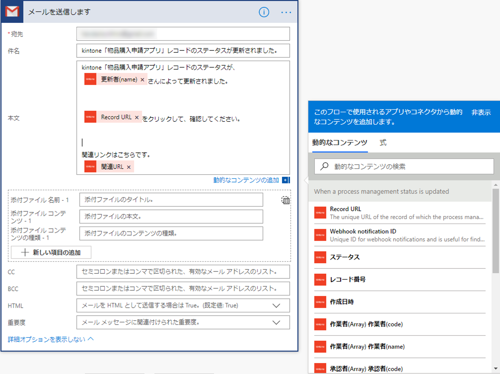The height and width of the screenshot is (374, 500).
Task: Expand the 重要度 dropdown
Action: [x=276, y=322]
